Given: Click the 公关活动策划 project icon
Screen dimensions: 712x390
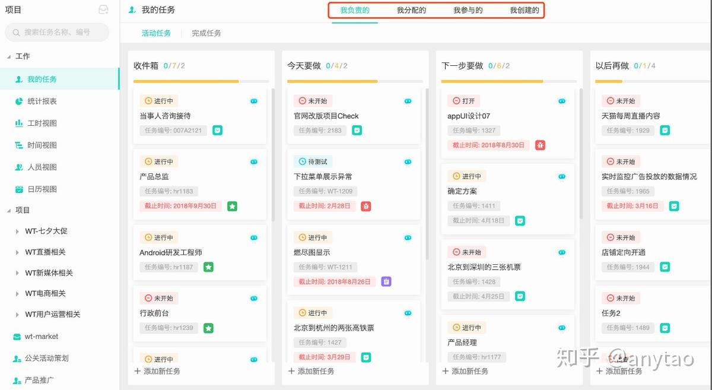Looking at the screenshot, I should (17, 359).
